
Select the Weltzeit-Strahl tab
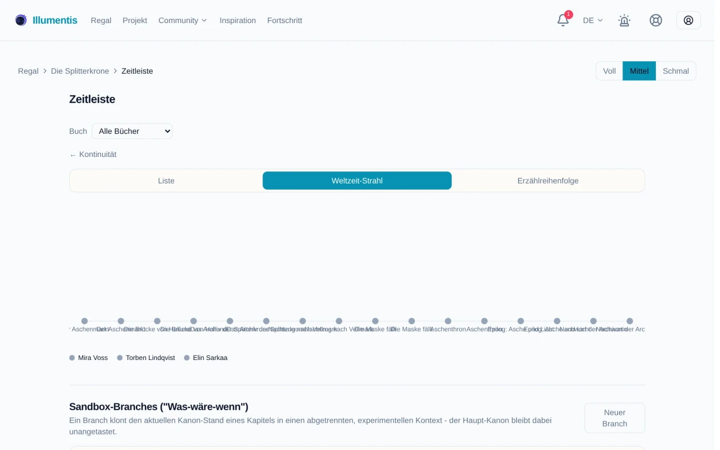tap(357, 181)
